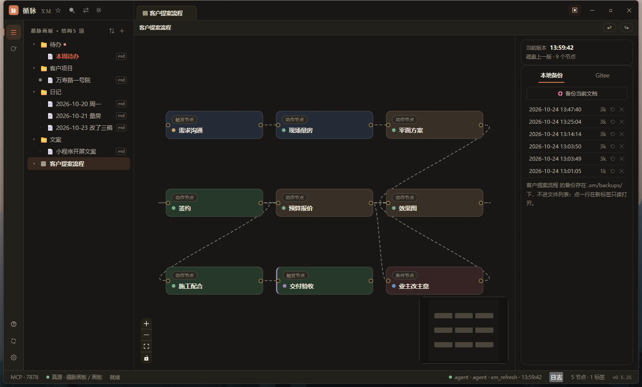Collapse the 客户项目 folder
This screenshot has width=642, height=387.
[x=34, y=68]
